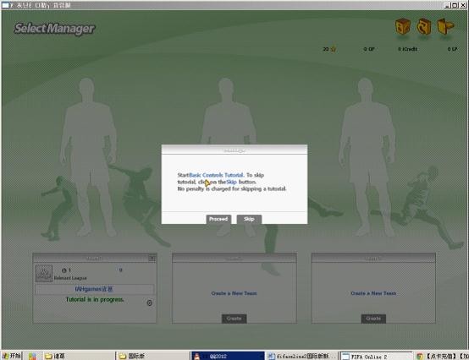Click the gold star level icon
This screenshot has height=360, width=469.
(334, 49)
